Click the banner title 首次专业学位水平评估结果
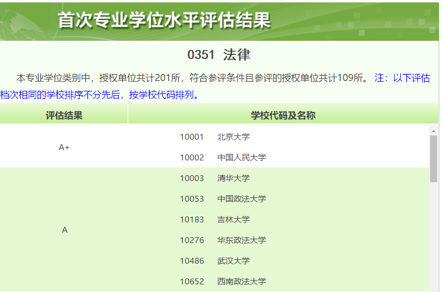Image resolution: width=442 pixels, height=292 pixels. tap(164, 21)
